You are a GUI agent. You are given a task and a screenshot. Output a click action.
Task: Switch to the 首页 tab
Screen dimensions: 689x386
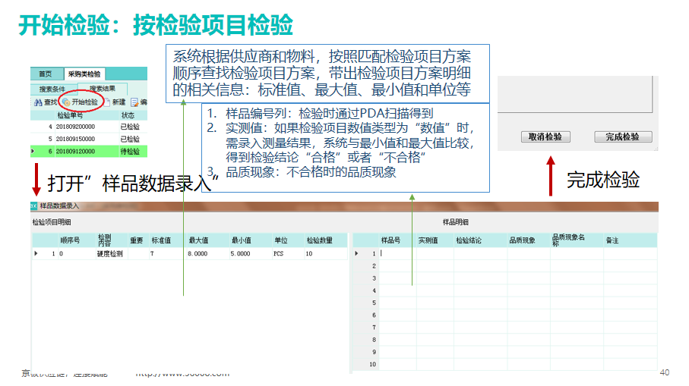click(46, 74)
